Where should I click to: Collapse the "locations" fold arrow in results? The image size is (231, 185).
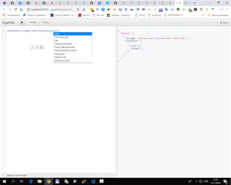pos(116,41)
